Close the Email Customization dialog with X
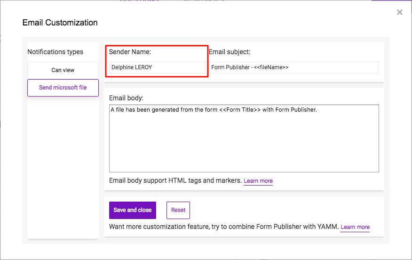412x260 pixels. tap(400, 12)
